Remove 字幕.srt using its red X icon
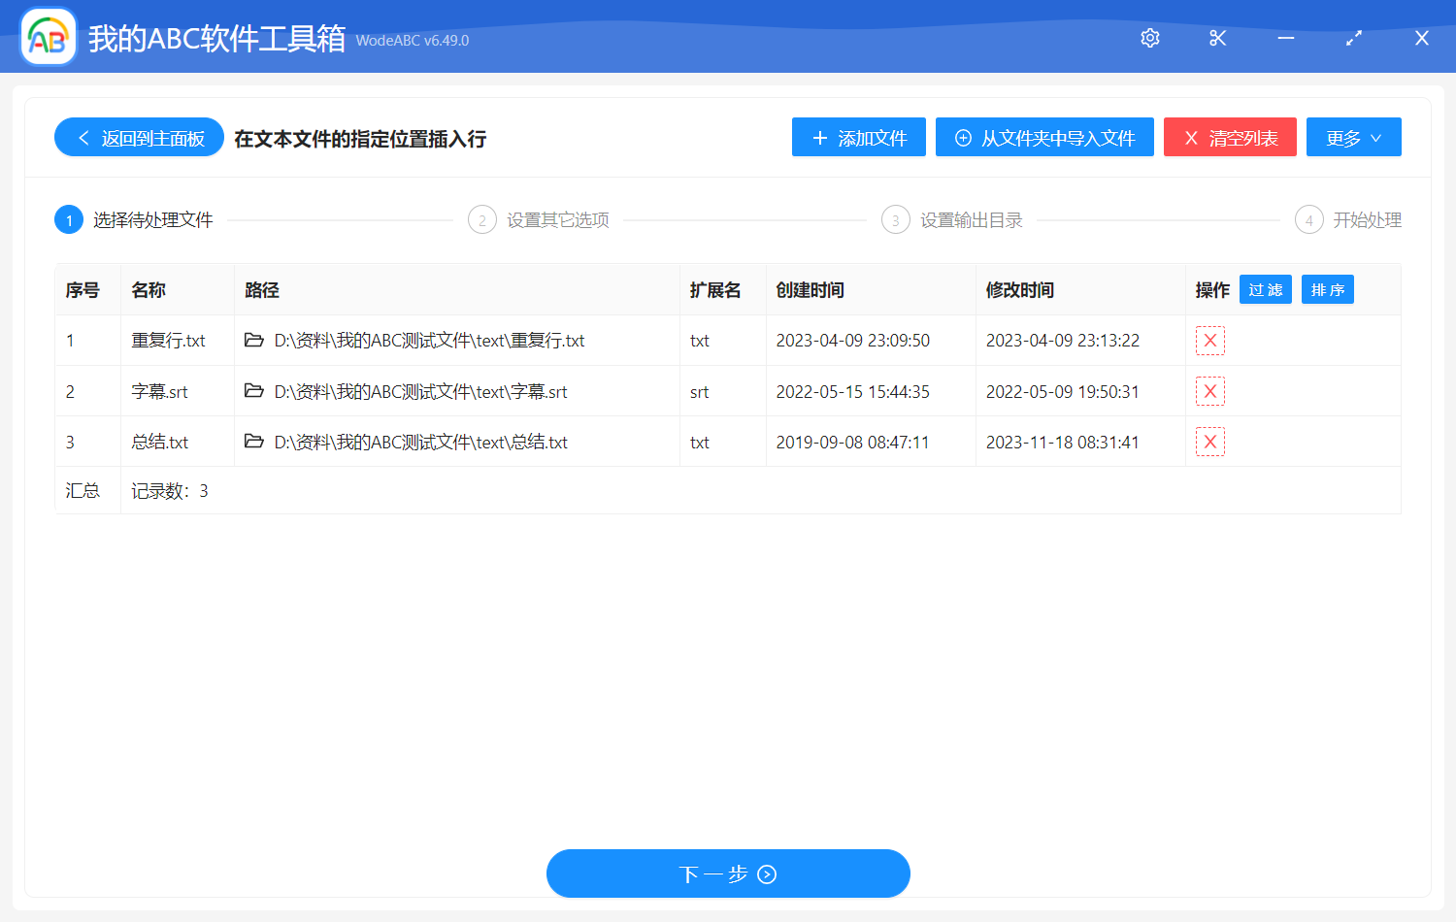Screen dimensions: 1456x922 point(1210,391)
